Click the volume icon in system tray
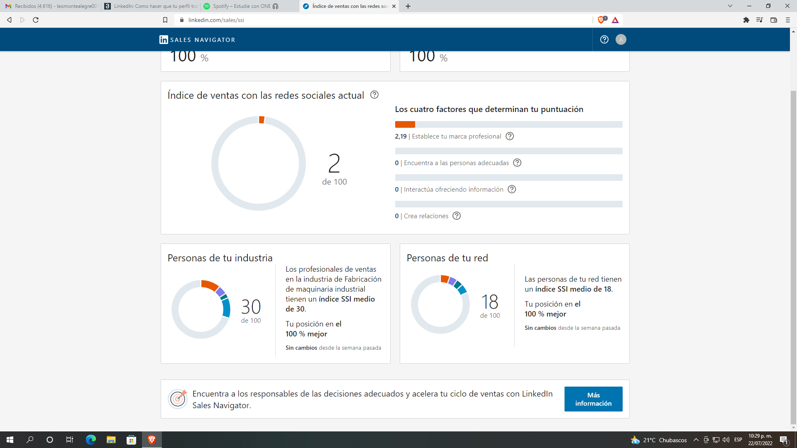Screen dimensions: 797x448 (x=726, y=440)
